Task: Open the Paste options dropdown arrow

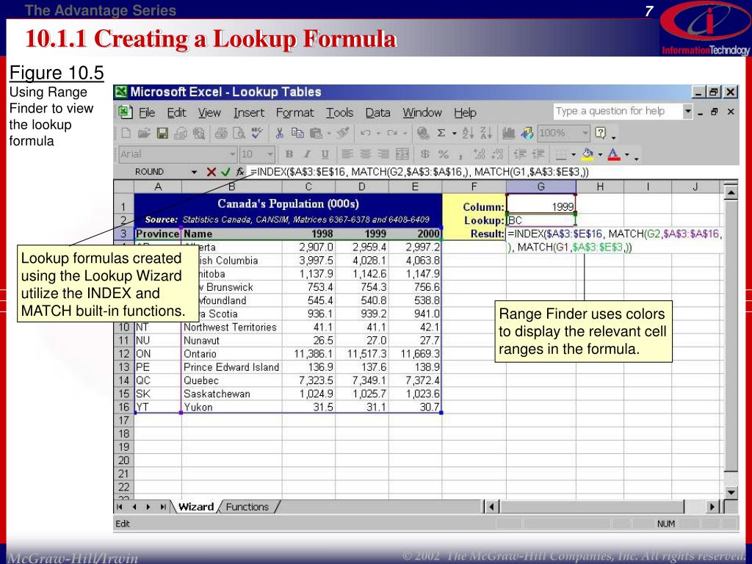Action: [329, 134]
